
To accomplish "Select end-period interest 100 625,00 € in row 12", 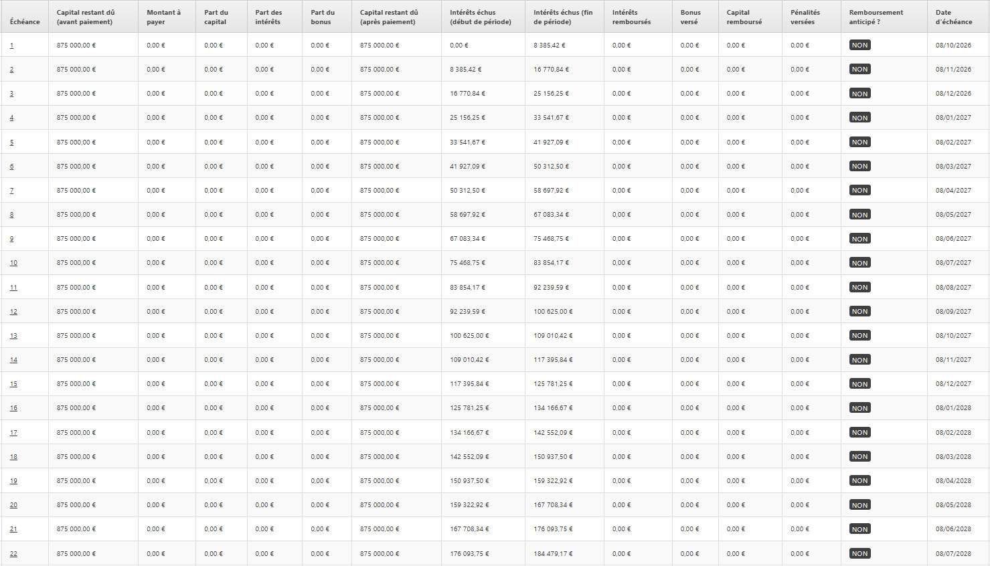I will 553,312.
